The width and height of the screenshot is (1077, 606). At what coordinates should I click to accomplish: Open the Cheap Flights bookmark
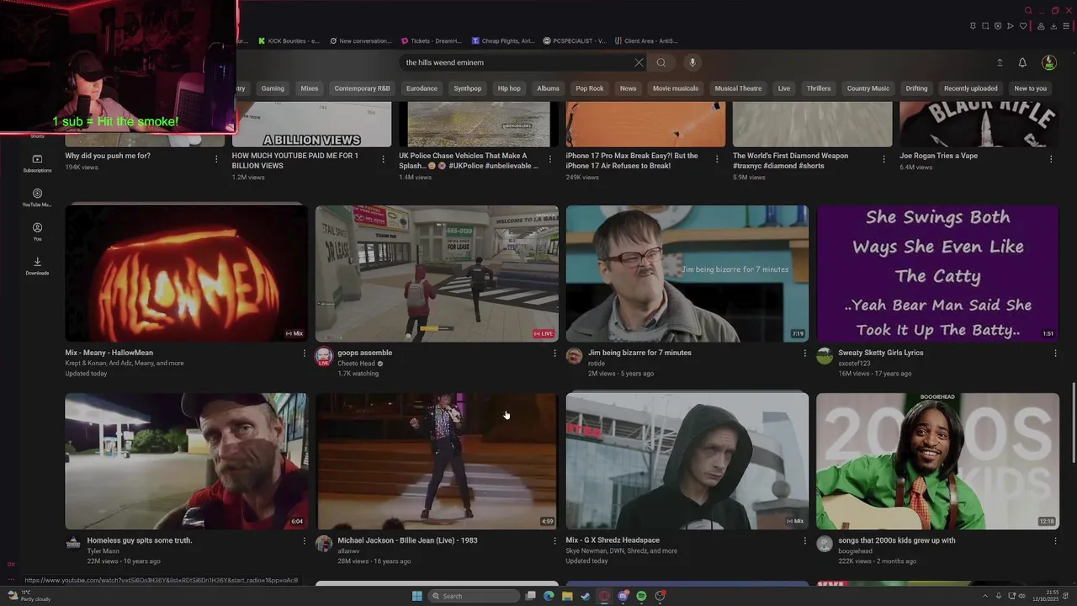(503, 40)
